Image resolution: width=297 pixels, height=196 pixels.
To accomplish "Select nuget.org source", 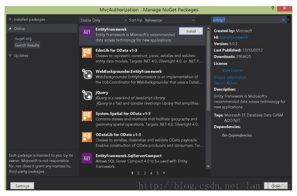I will click(23, 39).
